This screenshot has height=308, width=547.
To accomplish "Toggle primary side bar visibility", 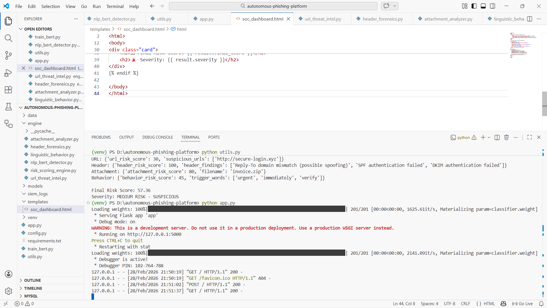I will pyautogui.click(x=474, y=6).
